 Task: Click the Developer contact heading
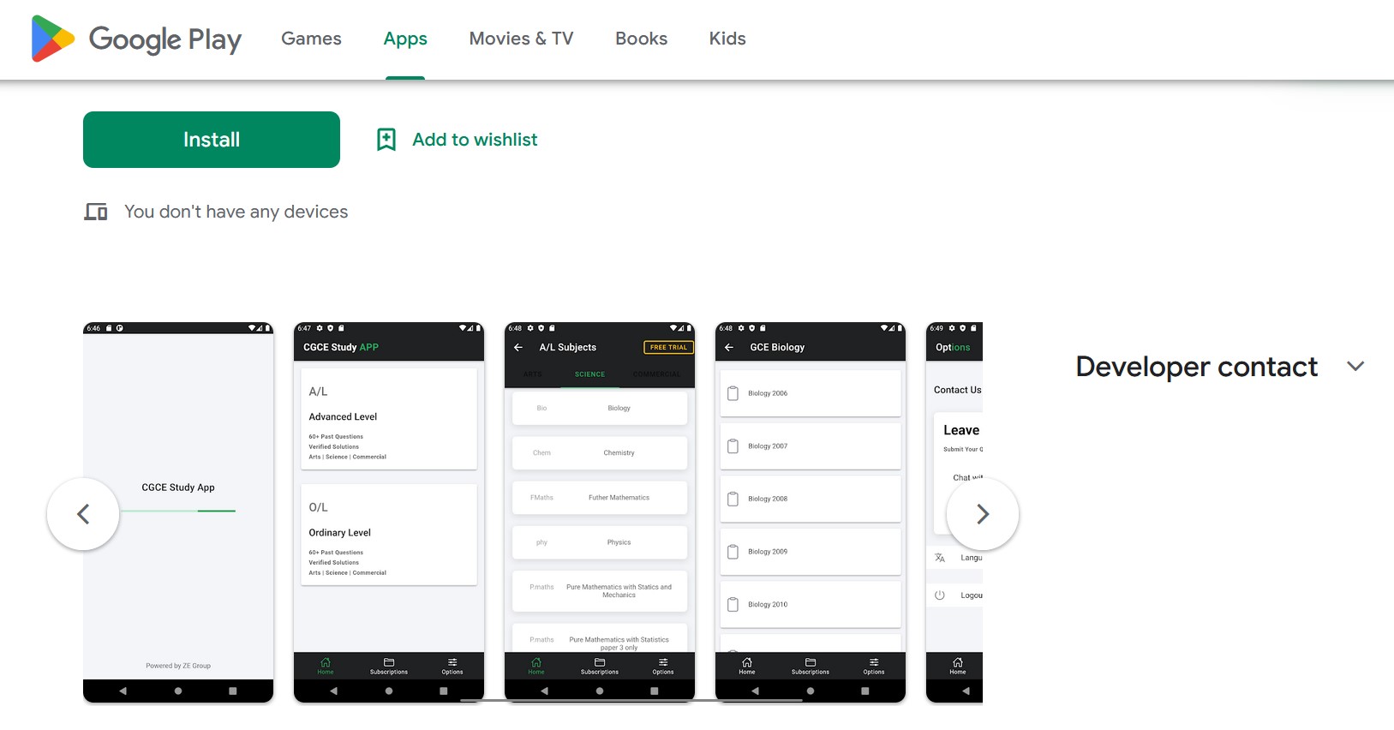coord(1197,367)
